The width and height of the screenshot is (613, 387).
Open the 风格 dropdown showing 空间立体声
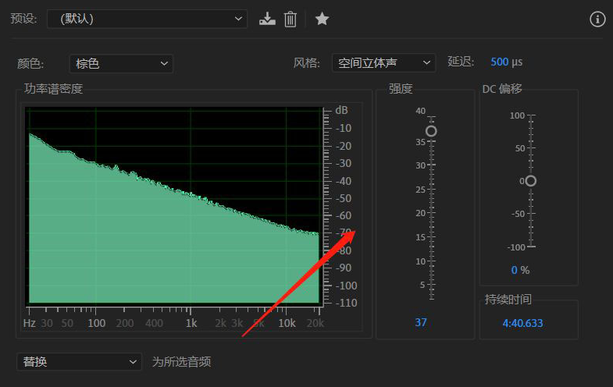point(383,62)
